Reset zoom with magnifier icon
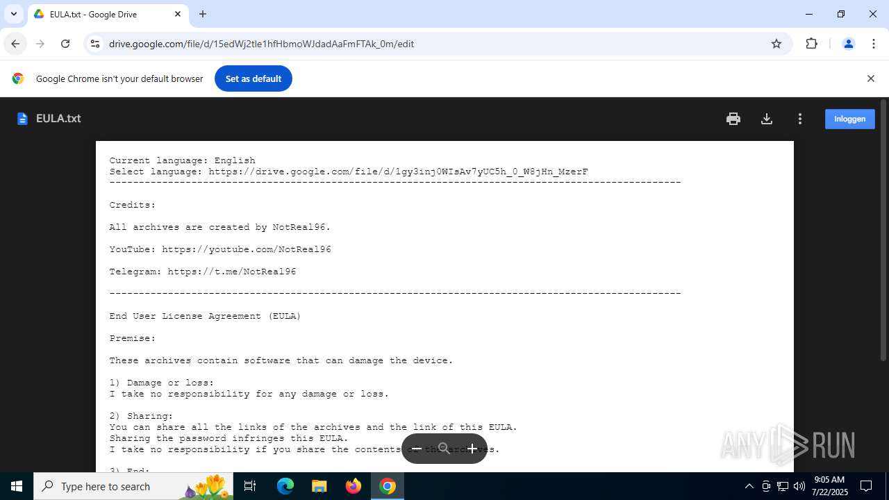This screenshot has height=500, width=889. pos(444,449)
